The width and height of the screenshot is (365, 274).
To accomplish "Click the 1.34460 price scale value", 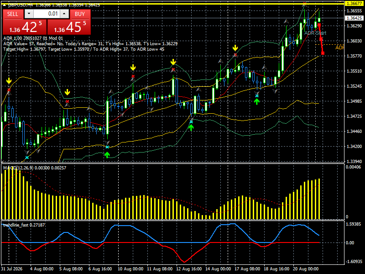I will point(354,132).
